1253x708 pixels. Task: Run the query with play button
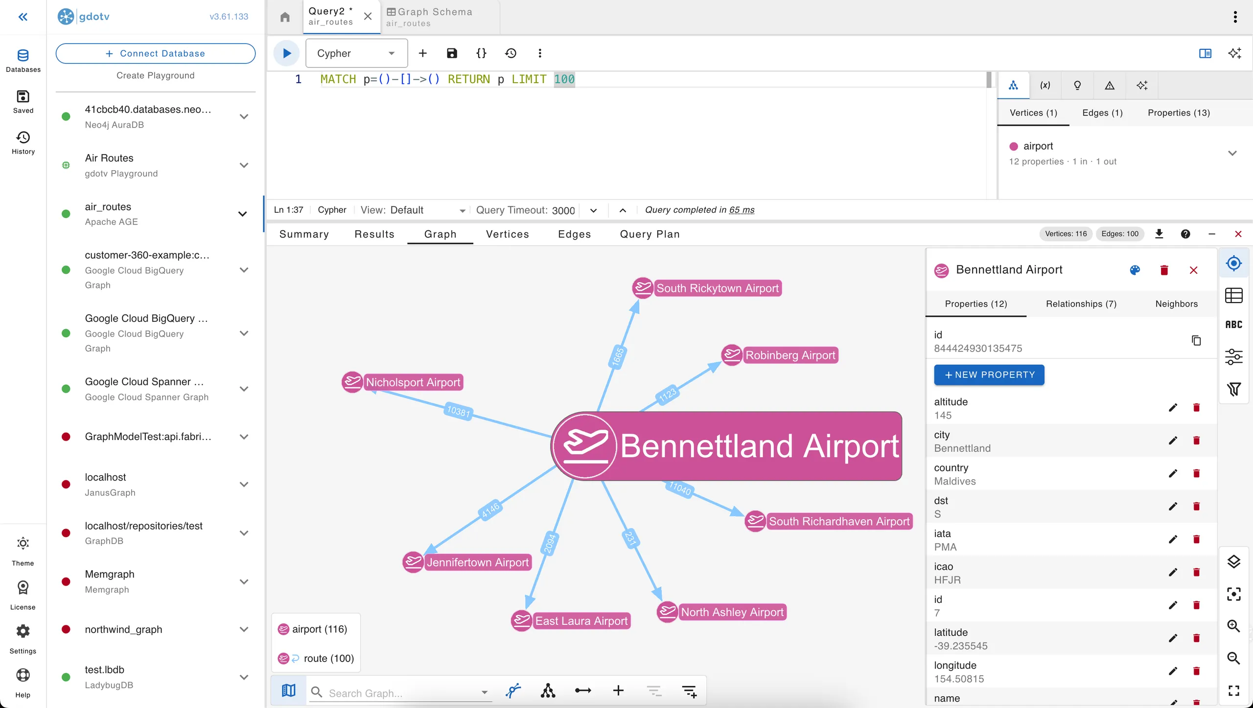[286, 53]
